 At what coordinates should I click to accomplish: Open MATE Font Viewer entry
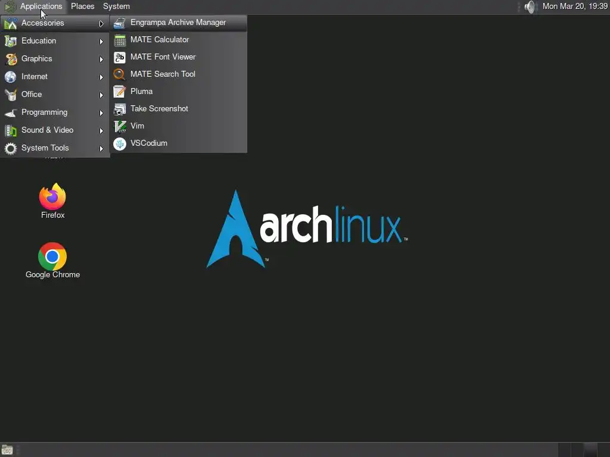click(179, 57)
